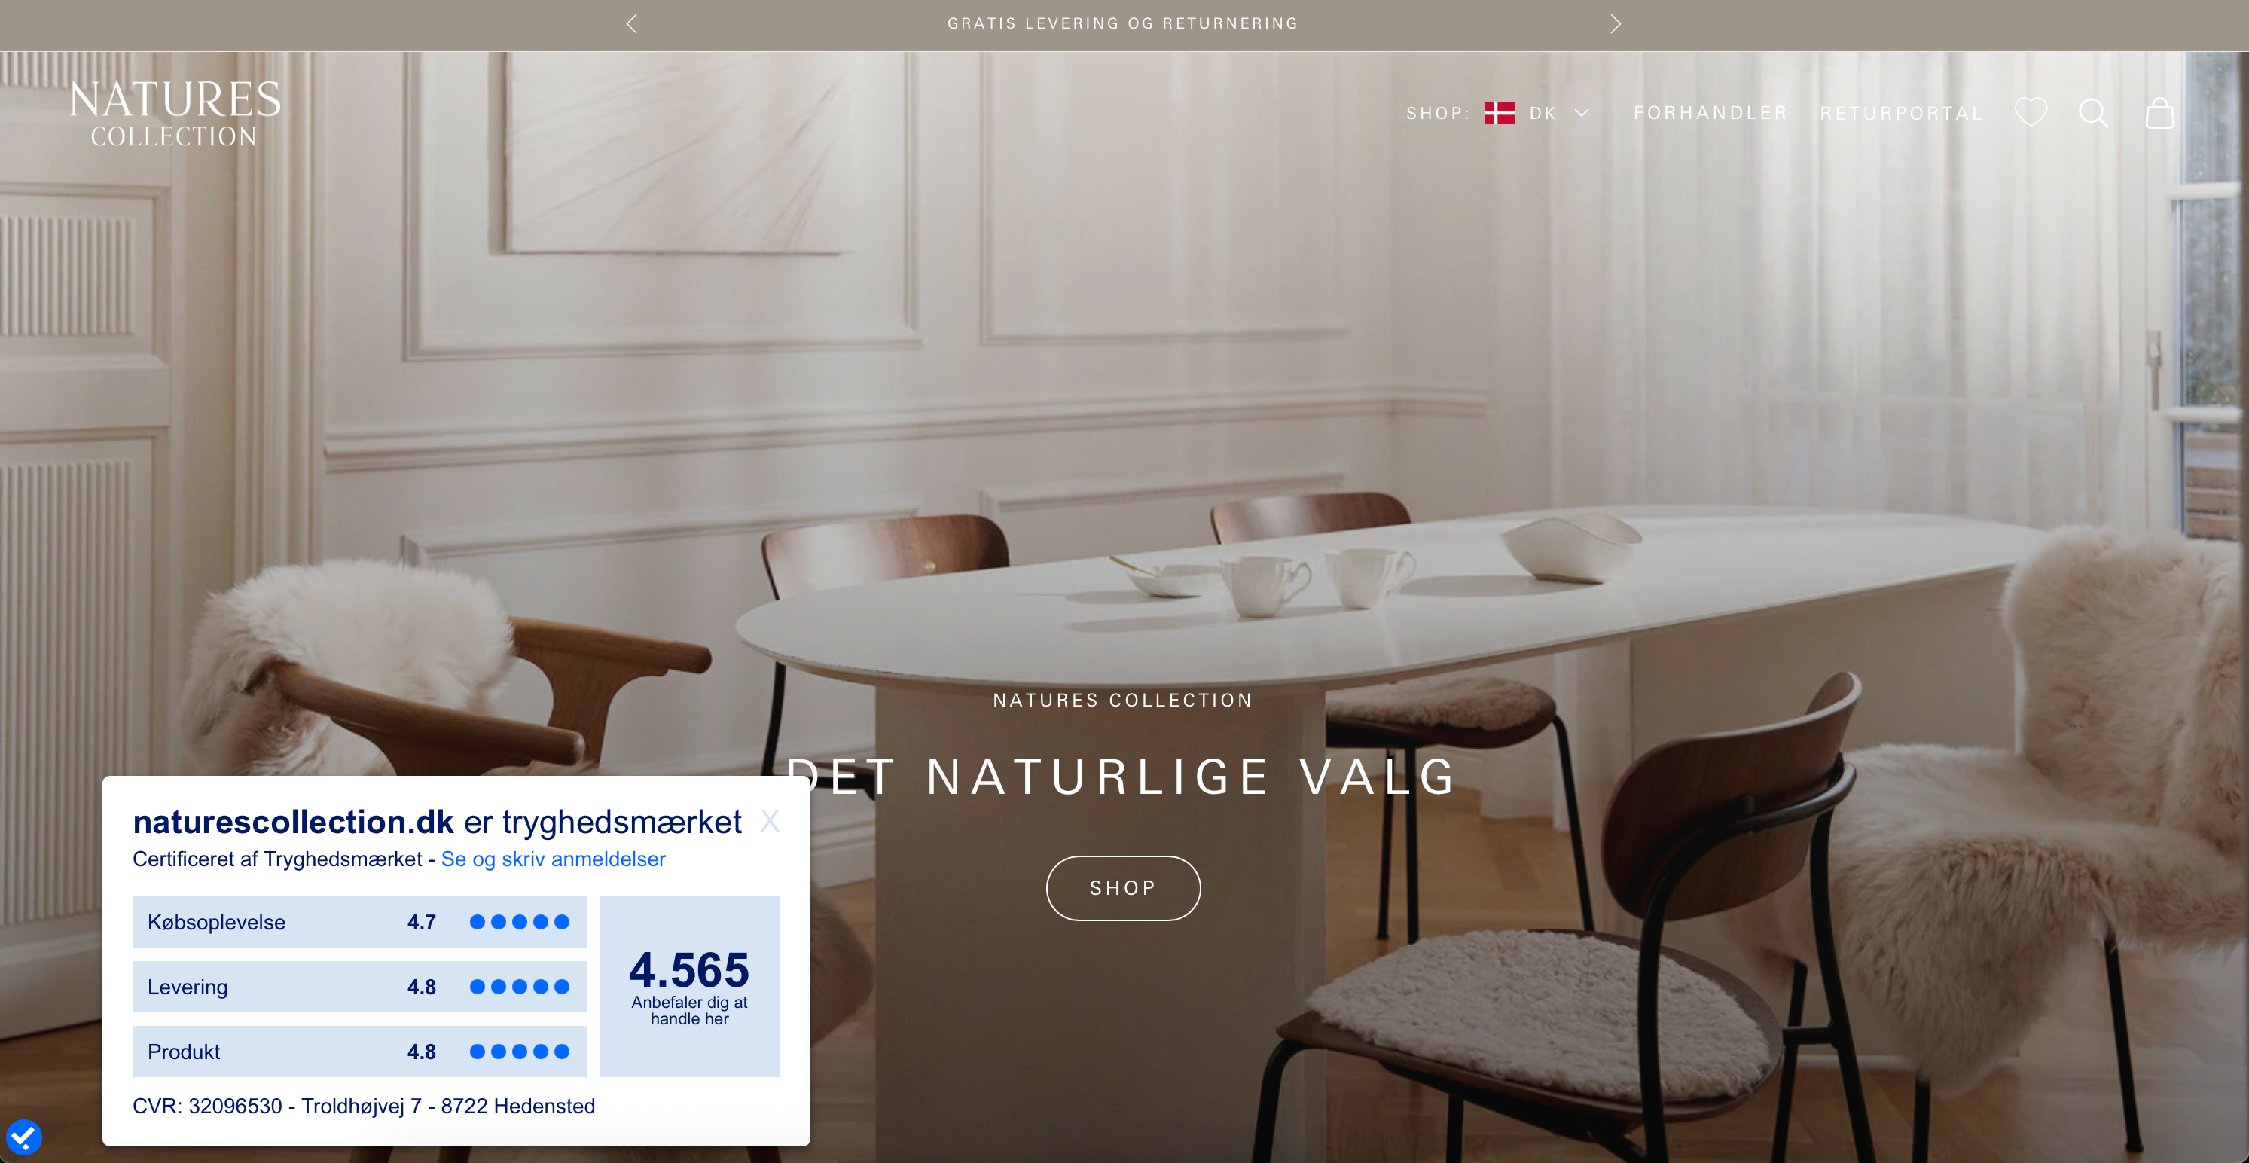Screen dimensions: 2249x1163
Task: Open "Se og skriv anmeldelser" link
Action: pos(554,859)
